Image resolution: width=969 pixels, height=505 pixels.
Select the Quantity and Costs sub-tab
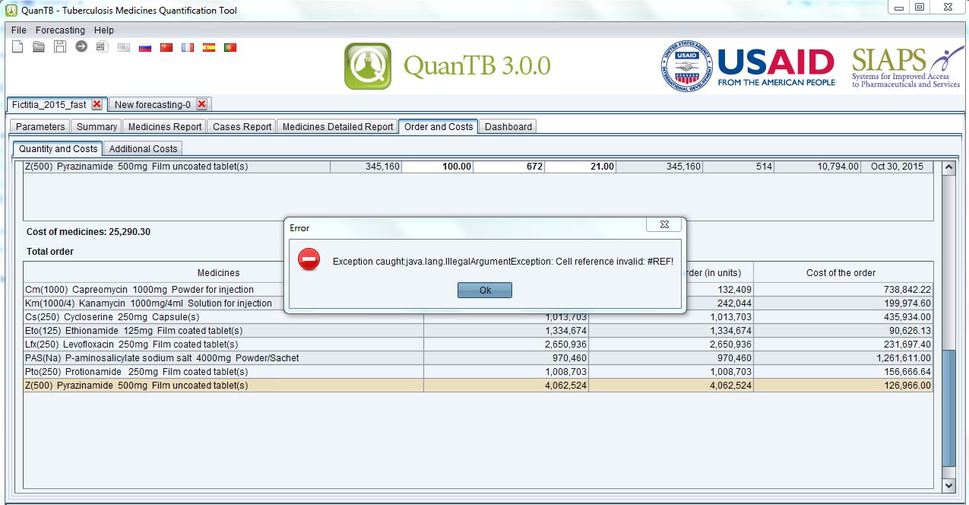[x=59, y=148]
